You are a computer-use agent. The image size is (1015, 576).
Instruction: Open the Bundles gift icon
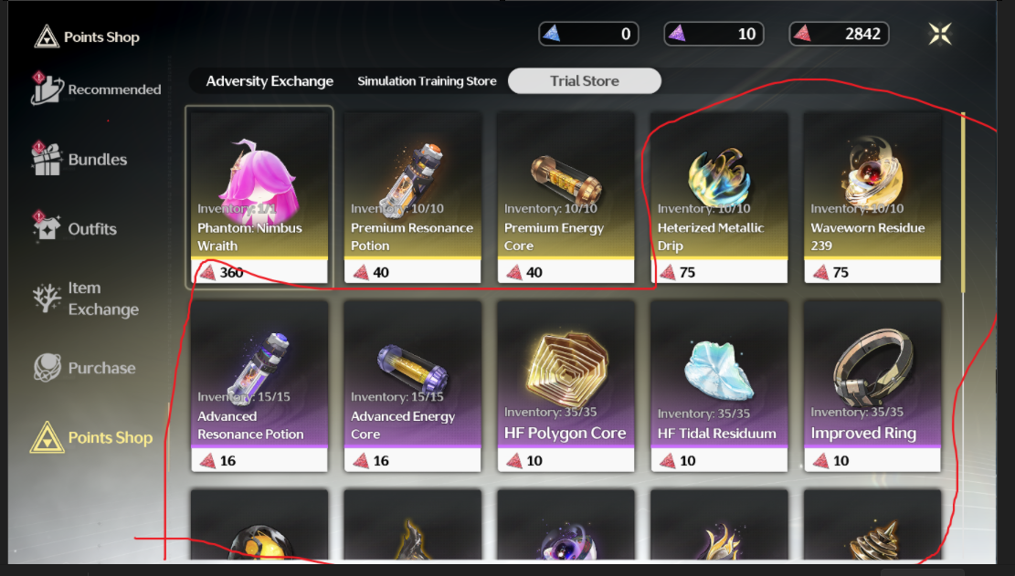click(47, 159)
